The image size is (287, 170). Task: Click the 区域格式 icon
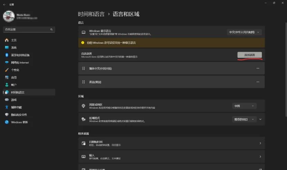[x=84, y=119]
